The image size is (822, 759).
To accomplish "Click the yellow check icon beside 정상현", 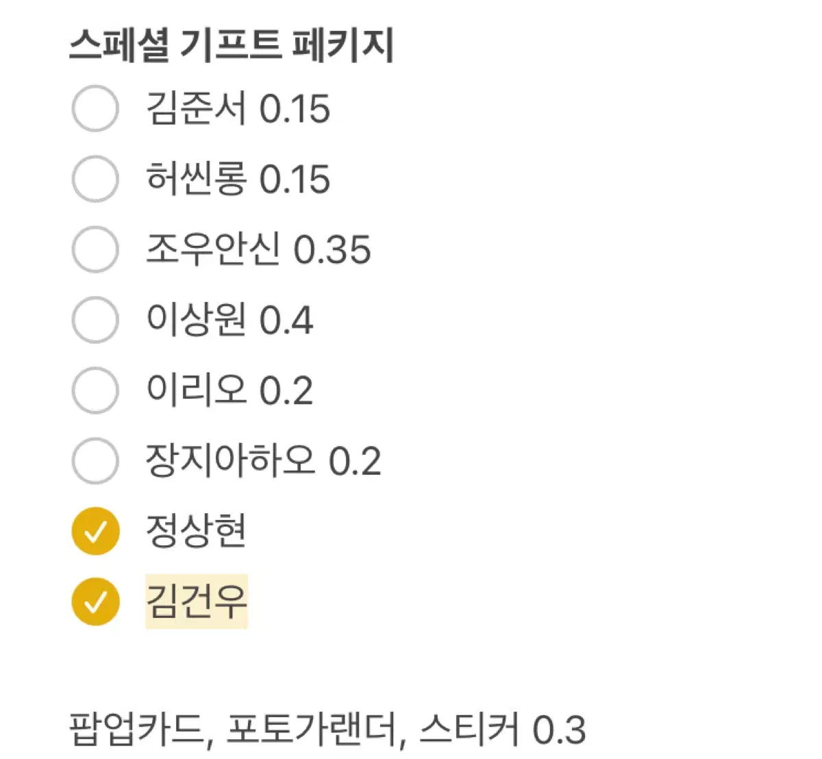I will 95,530.
